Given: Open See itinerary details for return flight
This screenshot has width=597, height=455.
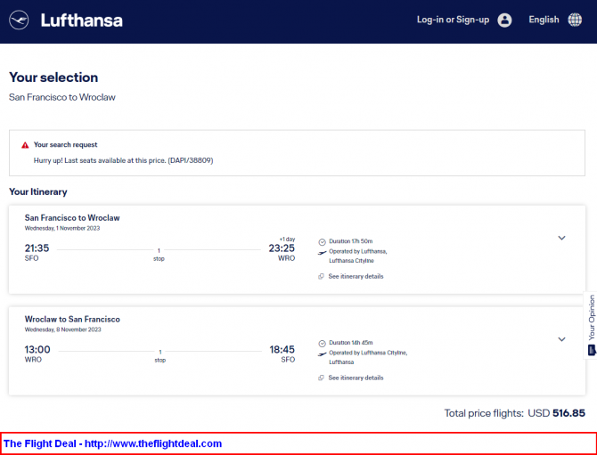Looking at the screenshot, I should coord(356,378).
